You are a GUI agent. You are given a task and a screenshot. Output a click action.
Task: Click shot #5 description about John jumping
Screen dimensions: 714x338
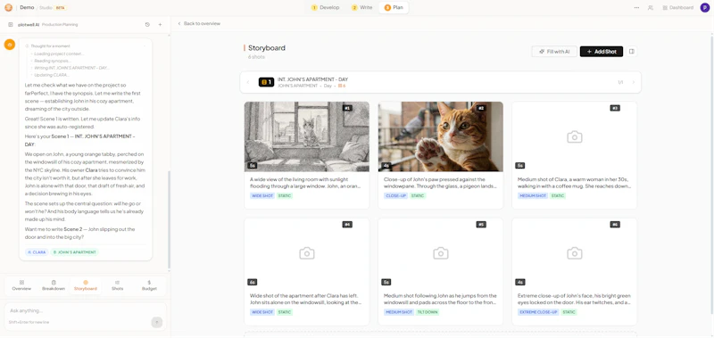pyautogui.click(x=440, y=299)
